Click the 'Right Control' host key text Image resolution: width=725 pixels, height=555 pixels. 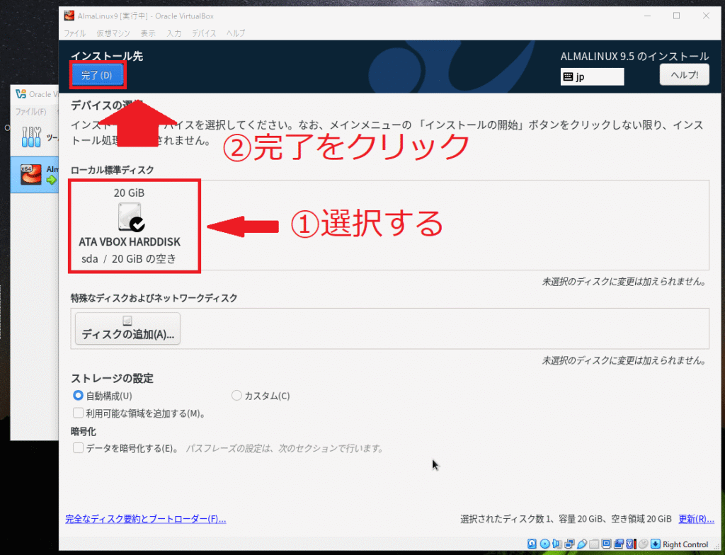click(x=685, y=544)
